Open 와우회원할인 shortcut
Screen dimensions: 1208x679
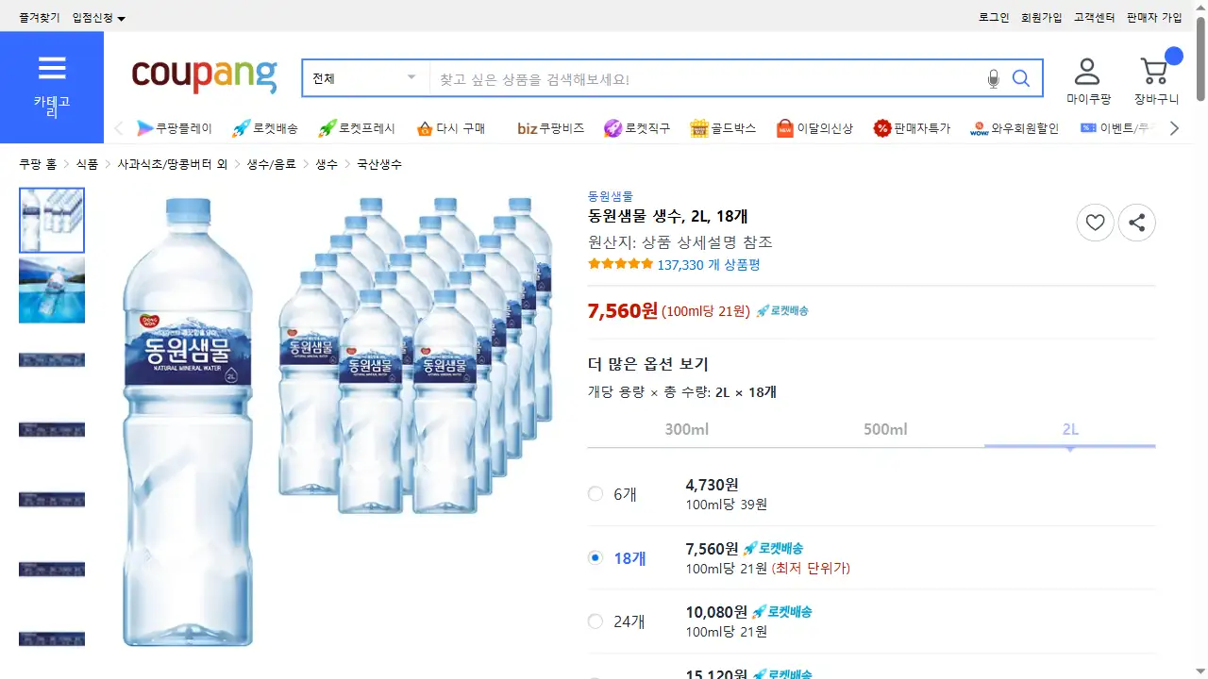point(1015,128)
